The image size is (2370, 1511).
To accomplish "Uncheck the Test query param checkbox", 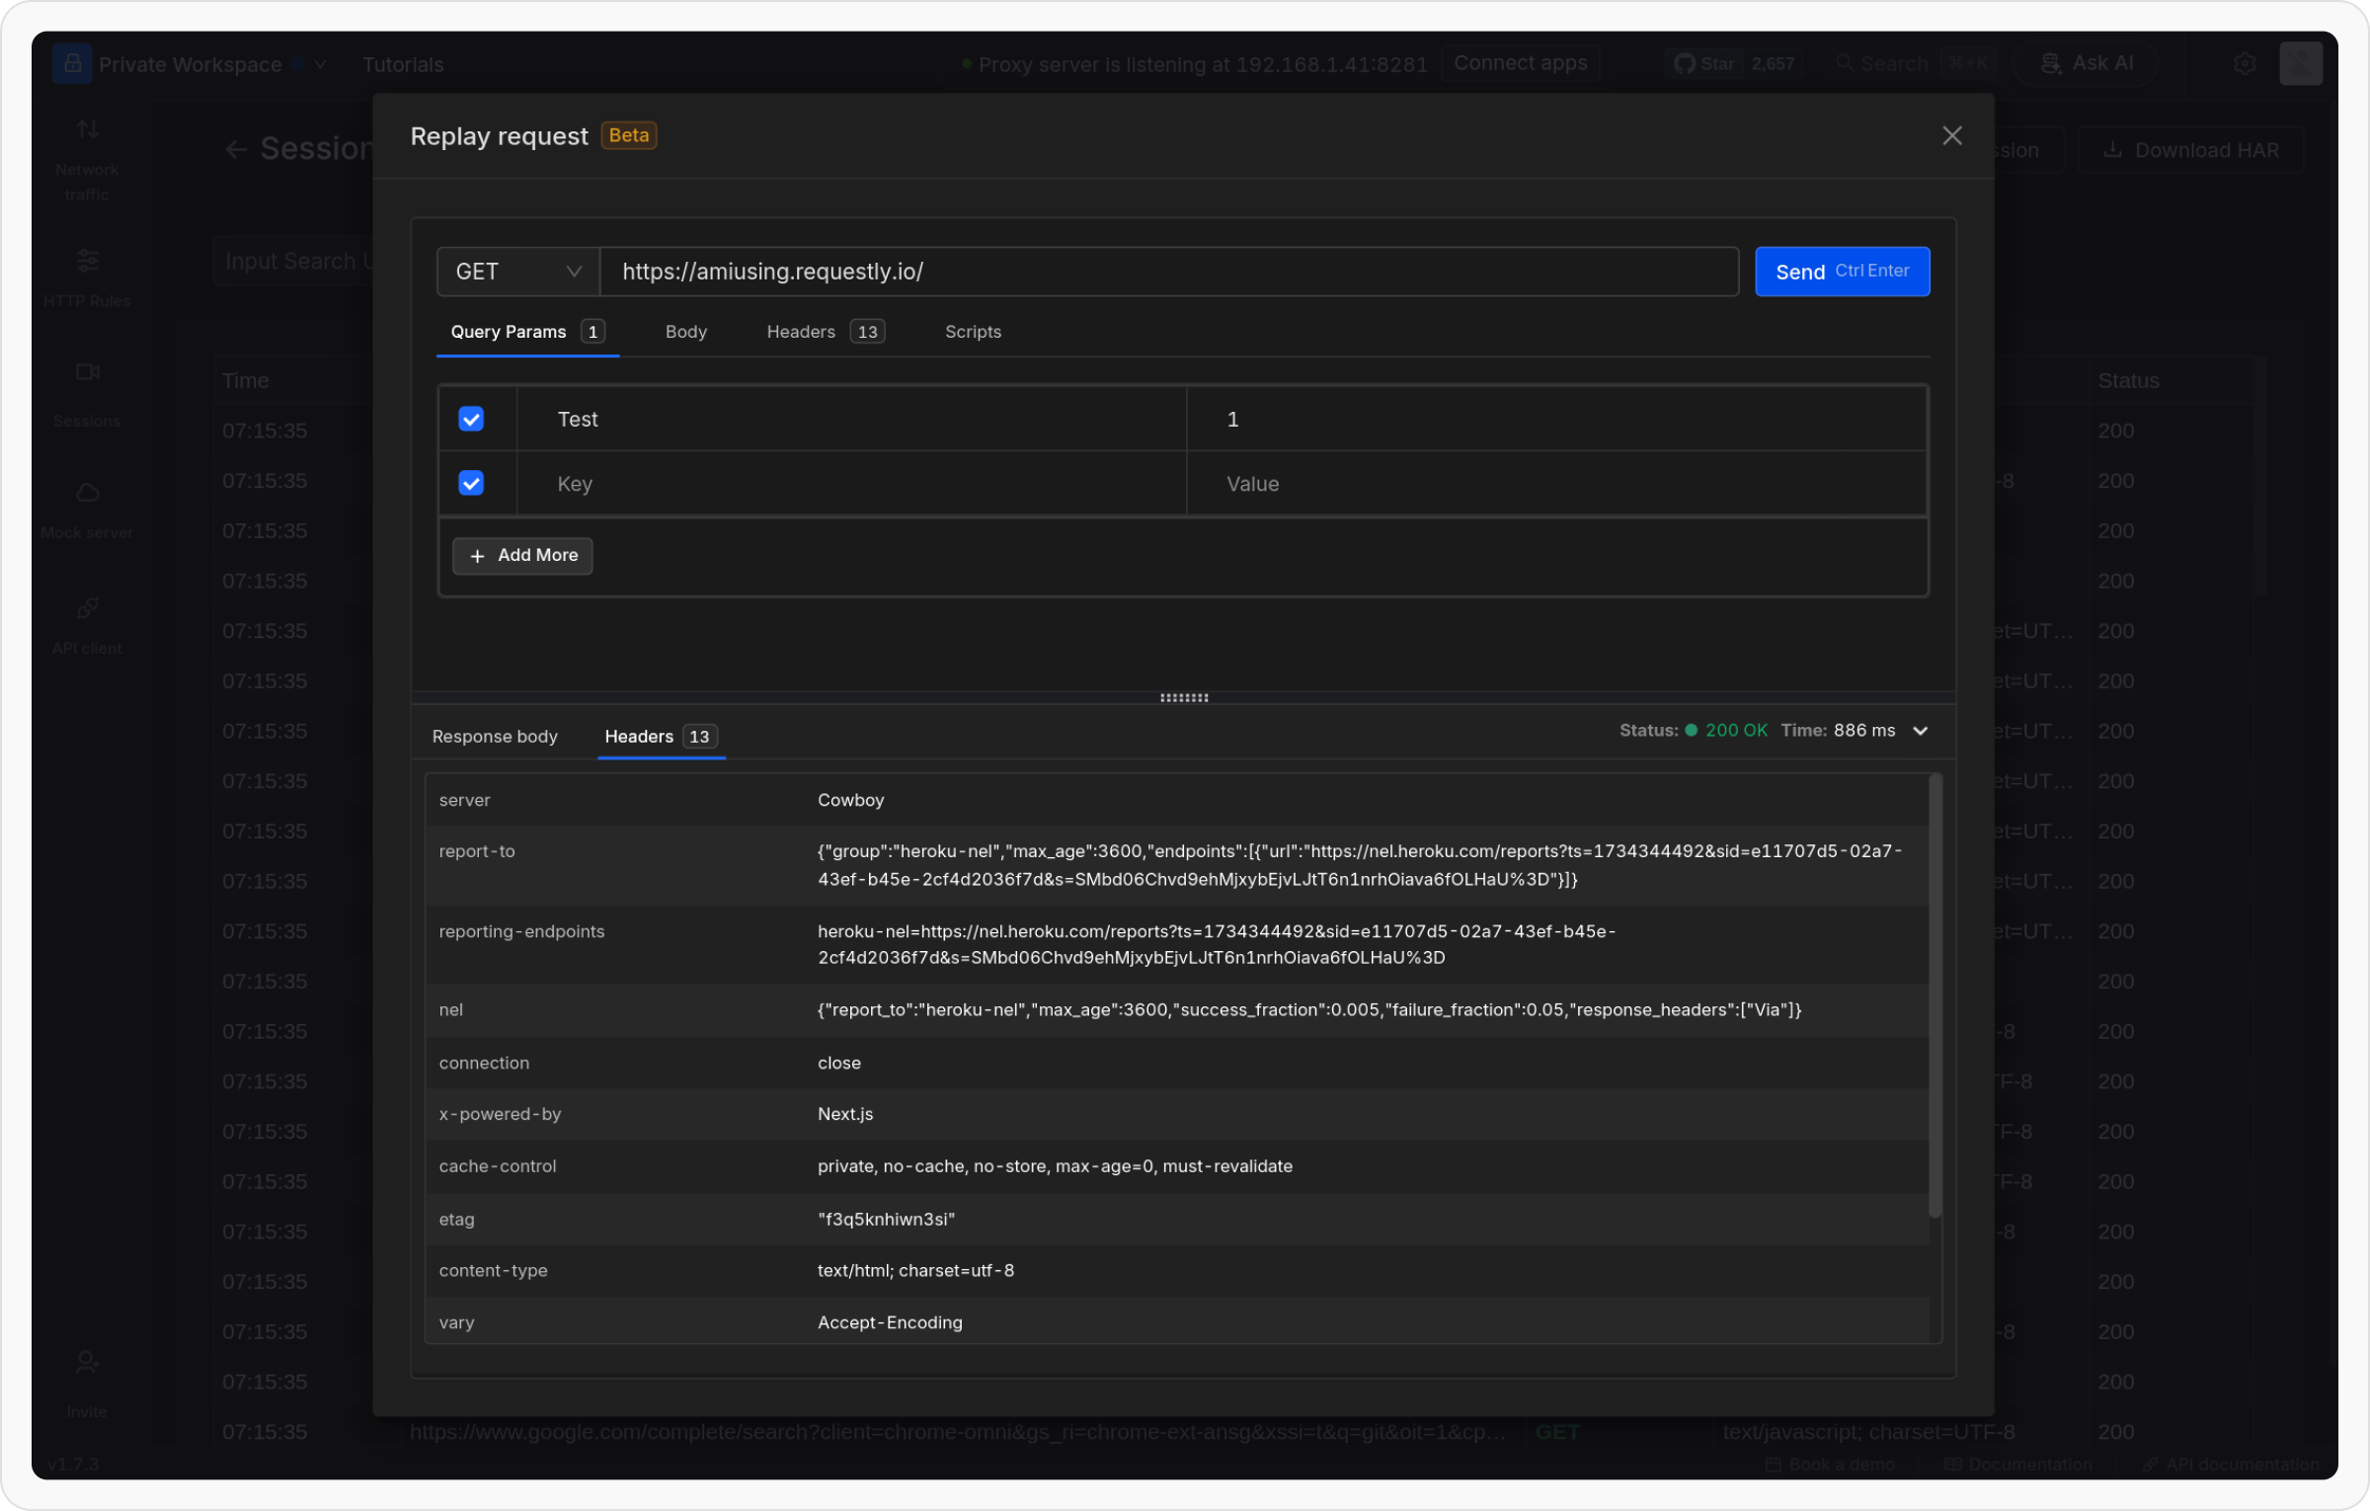I will point(471,420).
